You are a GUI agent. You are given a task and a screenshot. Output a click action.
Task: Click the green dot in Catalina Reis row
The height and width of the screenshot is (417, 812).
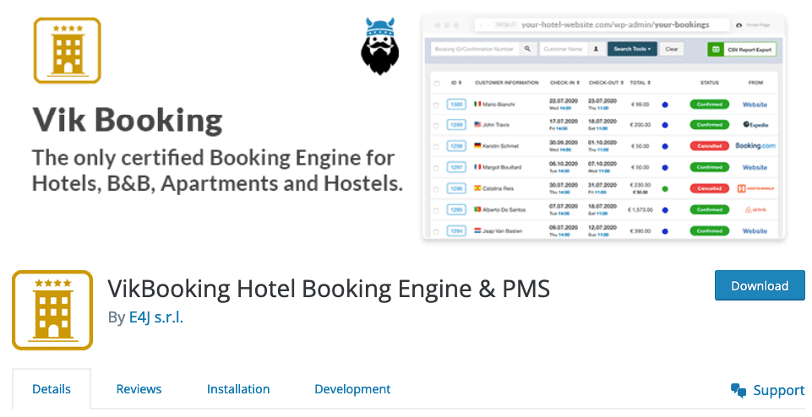coord(665,189)
